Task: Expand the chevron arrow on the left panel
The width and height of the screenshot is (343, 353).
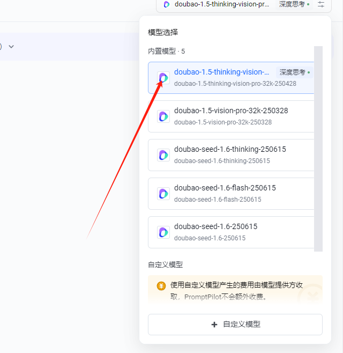Action: coord(11,47)
